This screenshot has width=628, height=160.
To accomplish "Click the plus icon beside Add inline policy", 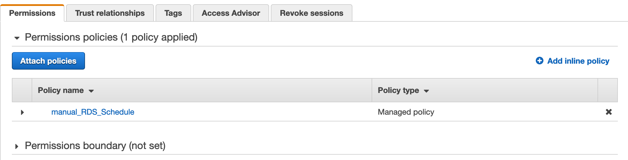I will click(539, 61).
